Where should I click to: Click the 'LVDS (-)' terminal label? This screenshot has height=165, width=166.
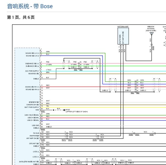pyautogui.click(x=36, y=151)
